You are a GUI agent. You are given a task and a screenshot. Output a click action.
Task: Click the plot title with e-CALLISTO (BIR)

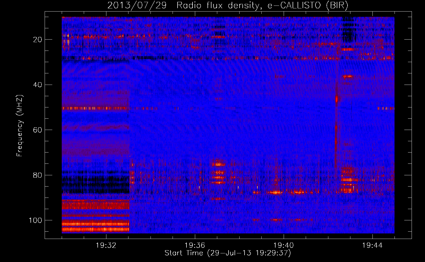click(228, 5)
